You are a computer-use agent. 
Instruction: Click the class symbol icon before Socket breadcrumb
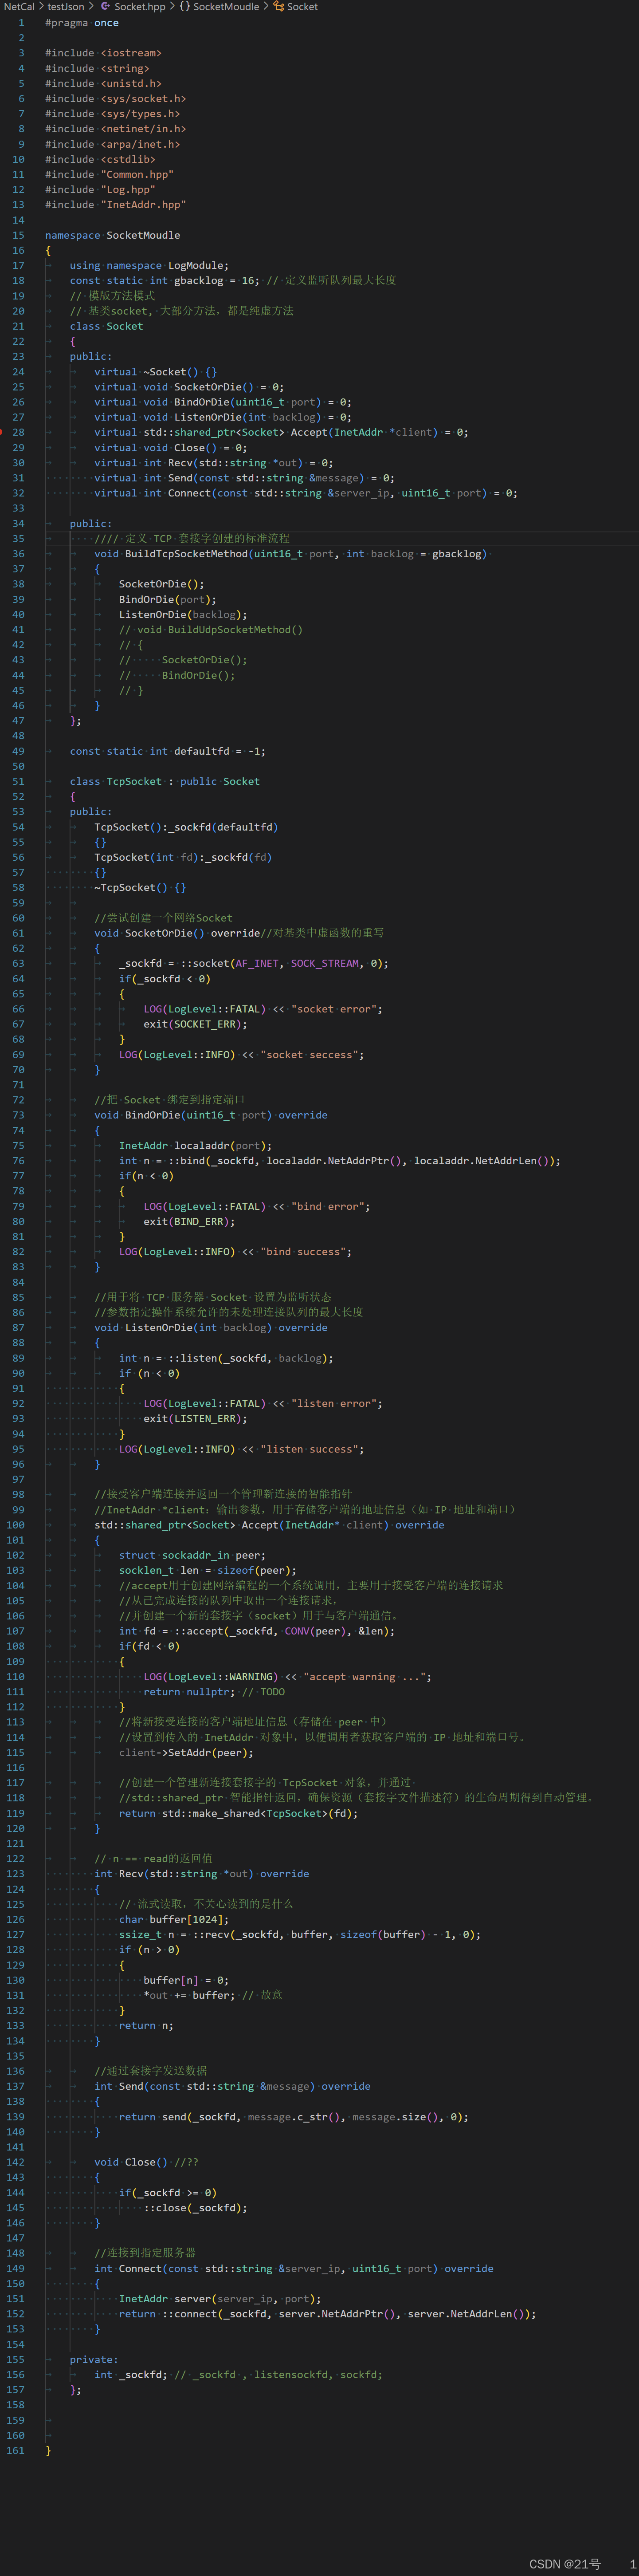278,7
